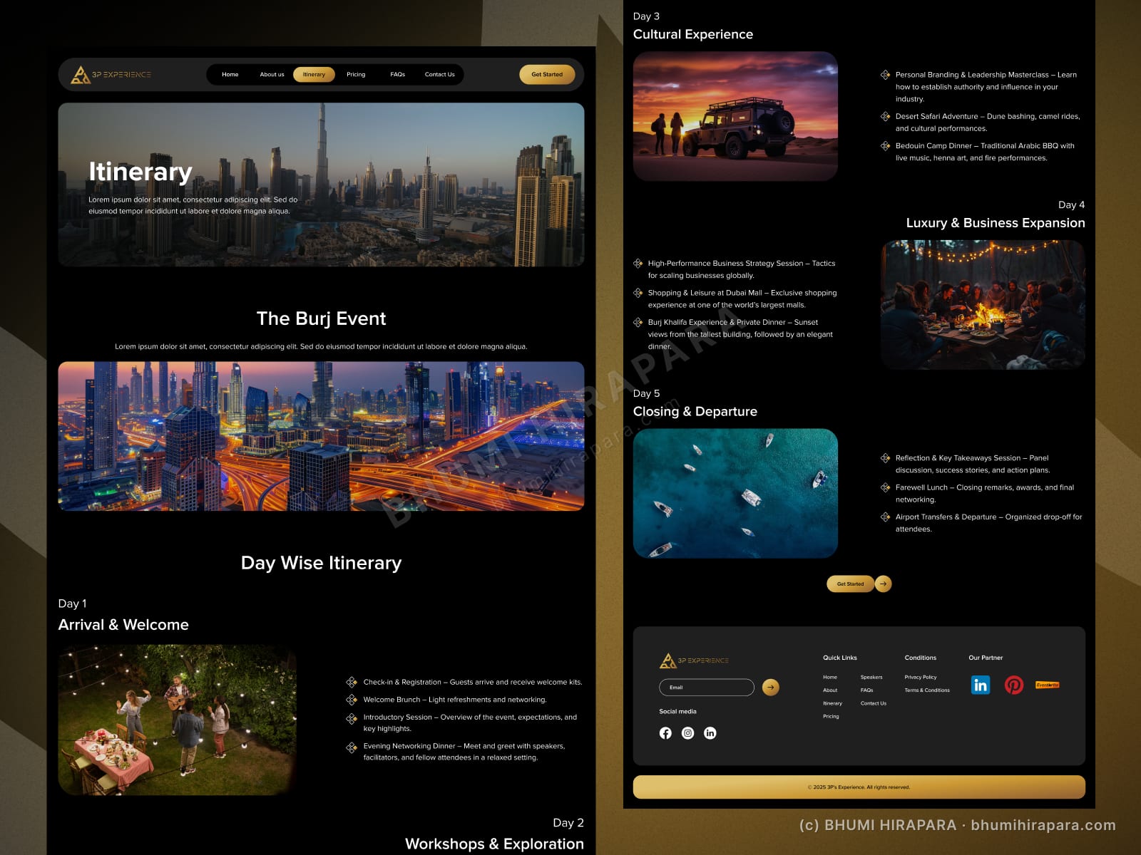Click the 'Cultural Experience' heading
The image size is (1141, 855).
693,34
